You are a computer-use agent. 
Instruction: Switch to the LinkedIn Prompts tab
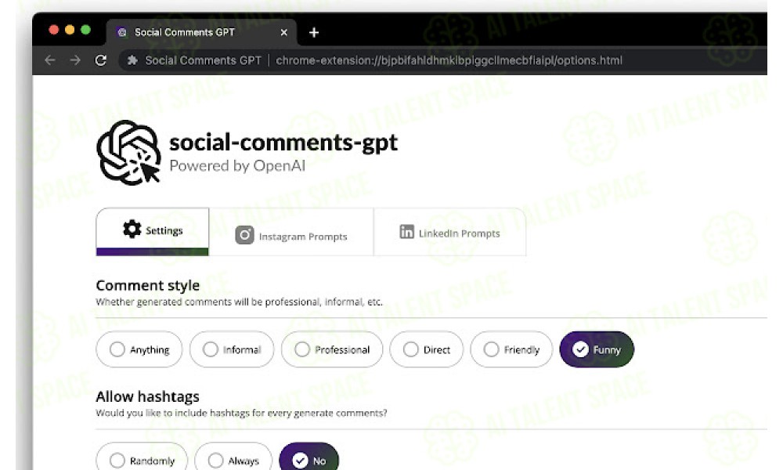(x=449, y=232)
